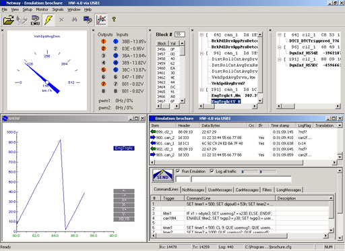Click the SEND button icon
The image size is (345, 251).
[x=162, y=175]
